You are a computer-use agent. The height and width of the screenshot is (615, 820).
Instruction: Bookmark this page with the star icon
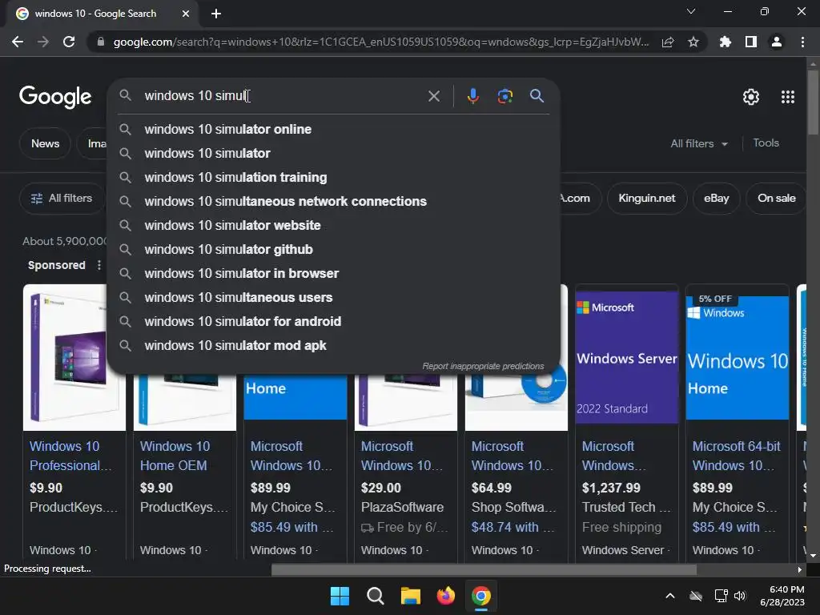(693, 42)
